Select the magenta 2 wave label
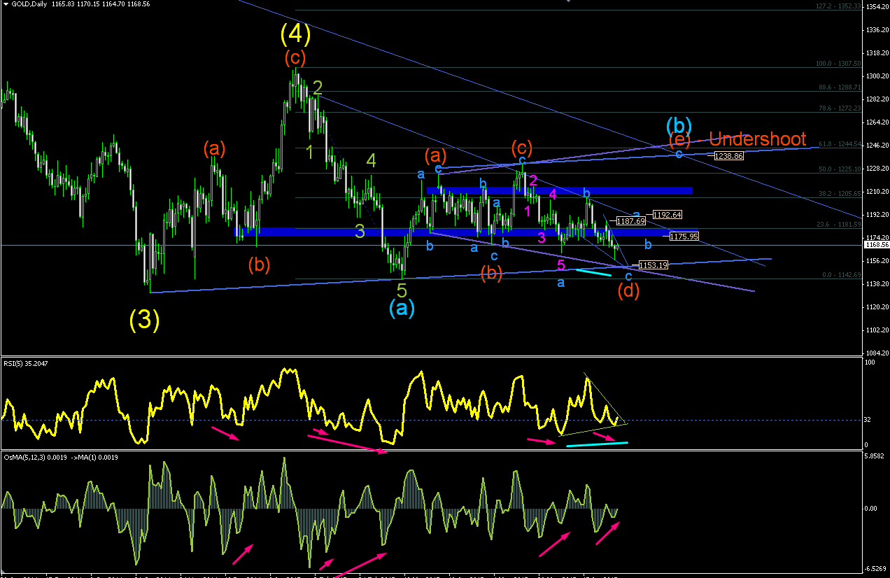890x578 pixels. [x=533, y=181]
